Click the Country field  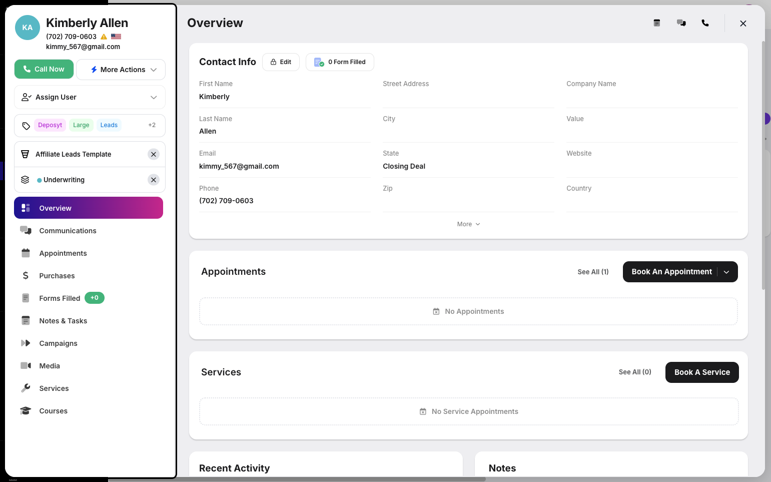[652, 198]
